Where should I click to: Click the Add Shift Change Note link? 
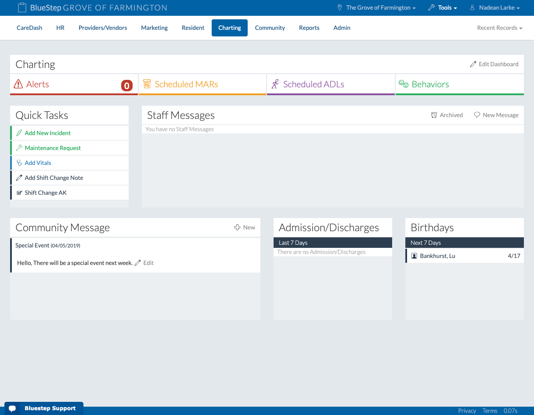coord(54,178)
